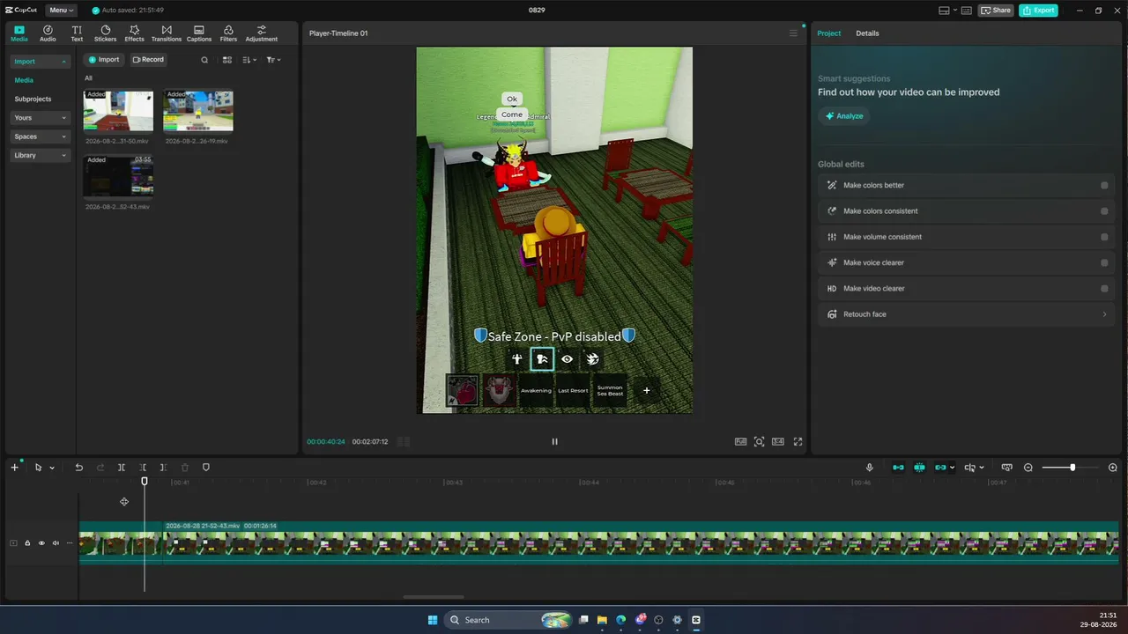Screen dimensions: 1128x634
Task: Switch to the Details tab
Action: pyautogui.click(x=867, y=33)
